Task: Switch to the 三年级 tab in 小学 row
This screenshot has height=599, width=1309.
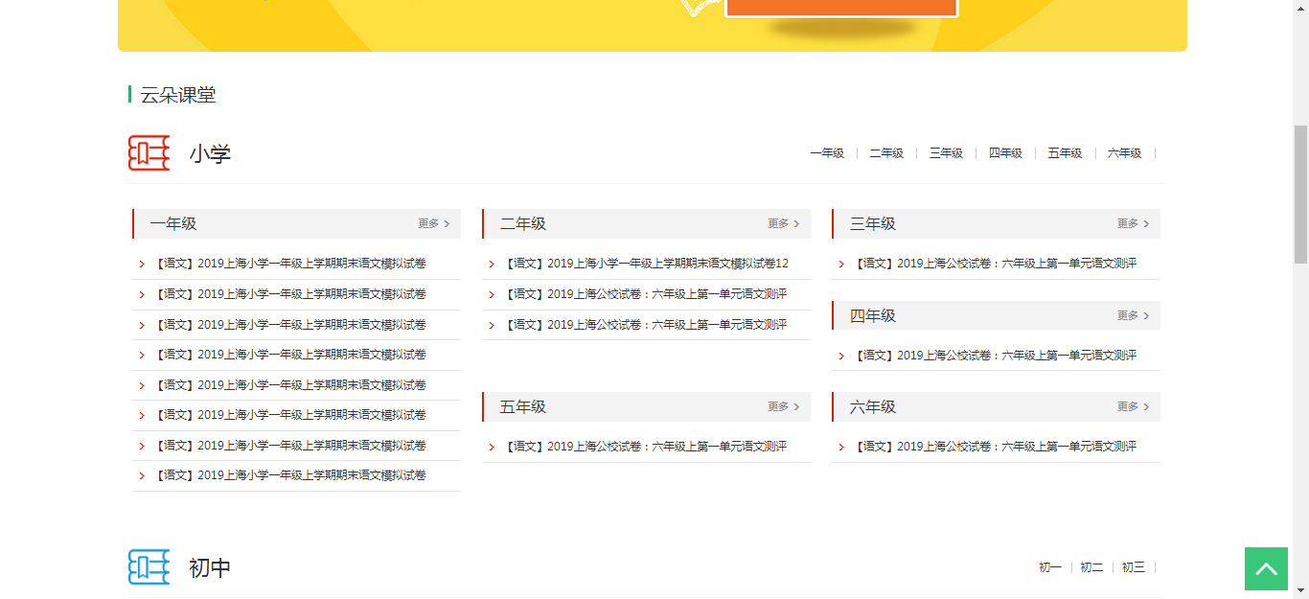Action: [945, 153]
